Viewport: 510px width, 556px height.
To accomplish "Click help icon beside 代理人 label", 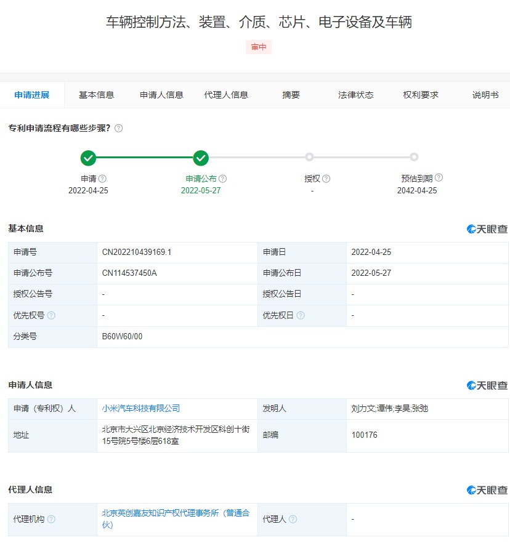I will (293, 519).
